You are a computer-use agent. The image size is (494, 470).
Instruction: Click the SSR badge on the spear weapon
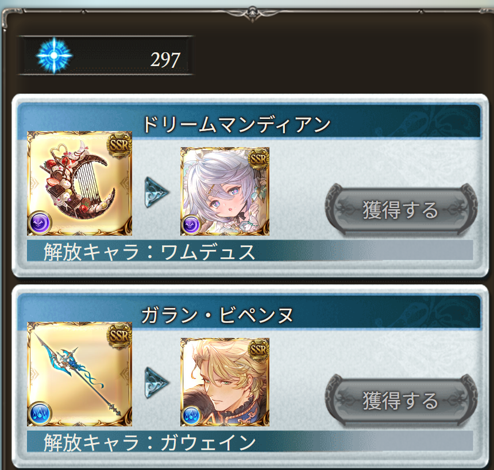(x=119, y=336)
